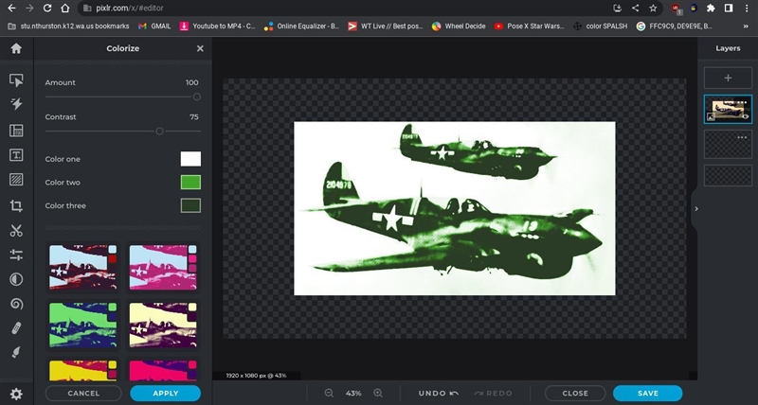
Task: Open the Chrome three-dot menu
Action: 747,8
